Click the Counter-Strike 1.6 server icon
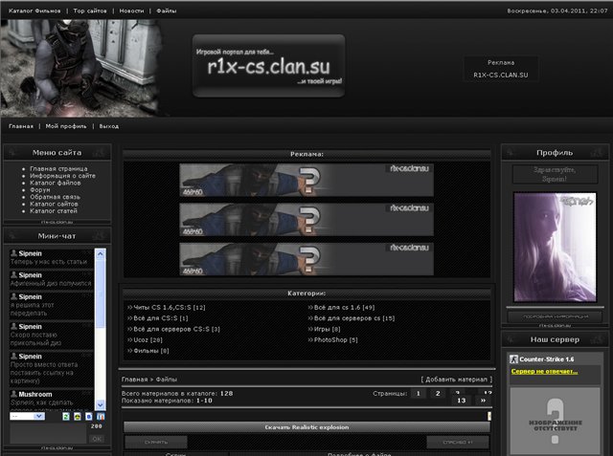The image size is (613, 456). (514, 359)
